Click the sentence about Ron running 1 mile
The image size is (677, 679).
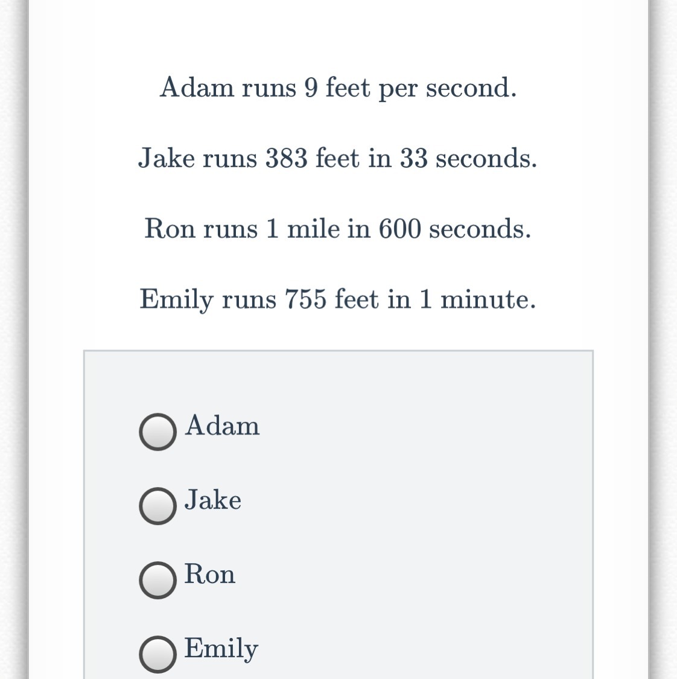[x=338, y=229]
